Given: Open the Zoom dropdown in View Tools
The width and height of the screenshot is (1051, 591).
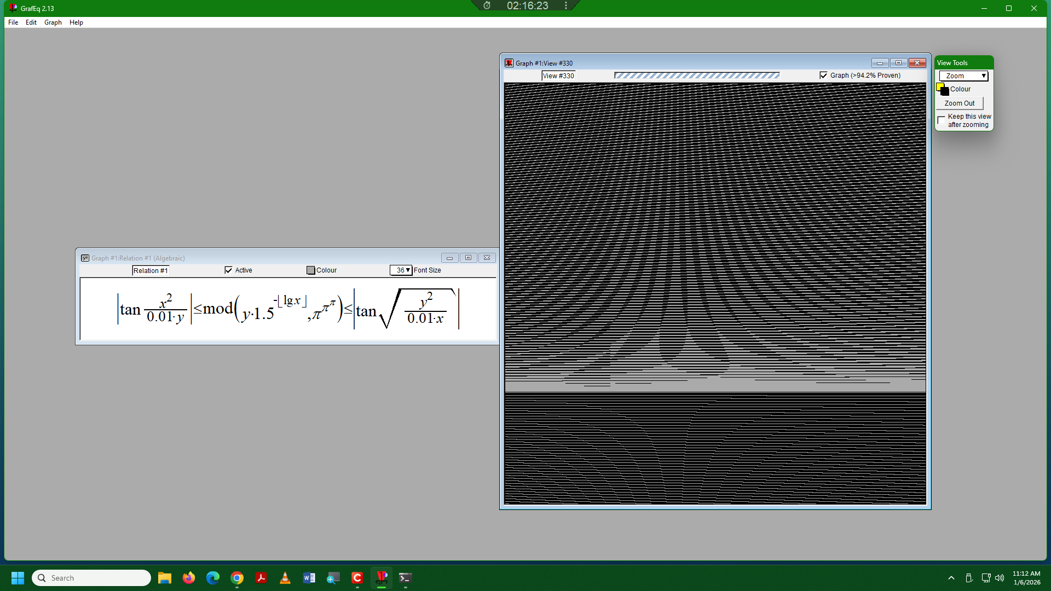Looking at the screenshot, I should pos(963,76).
